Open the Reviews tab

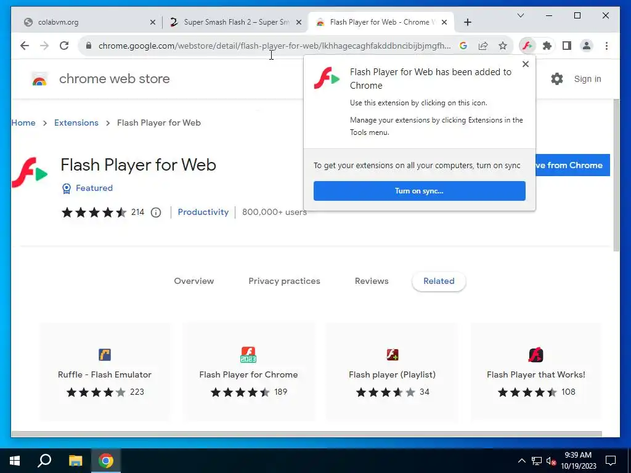372,281
